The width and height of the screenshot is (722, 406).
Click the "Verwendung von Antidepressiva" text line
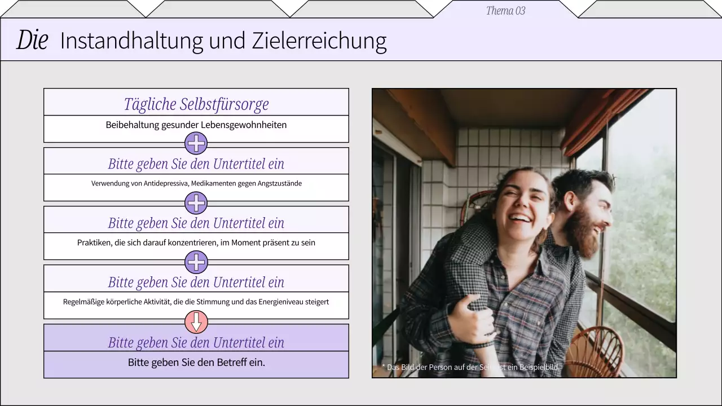(x=196, y=183)
